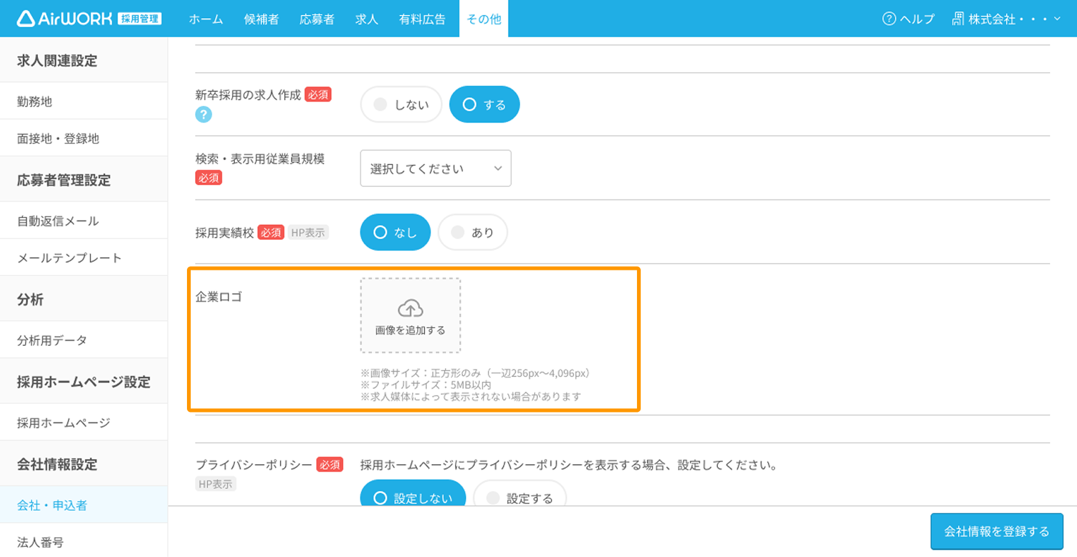Select なし for 採用実績校
This screenshot has height=557, width=1077.
(x=395, y=232)
